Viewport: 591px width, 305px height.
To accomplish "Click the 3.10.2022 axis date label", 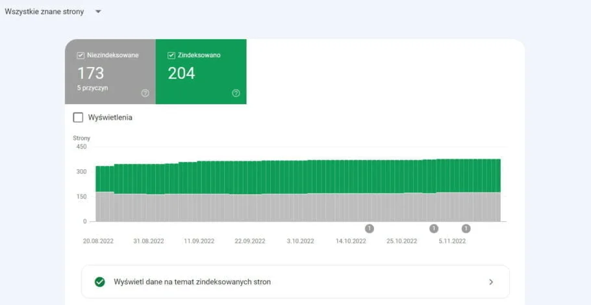I will pyautogui.click(x=300, y=241).
